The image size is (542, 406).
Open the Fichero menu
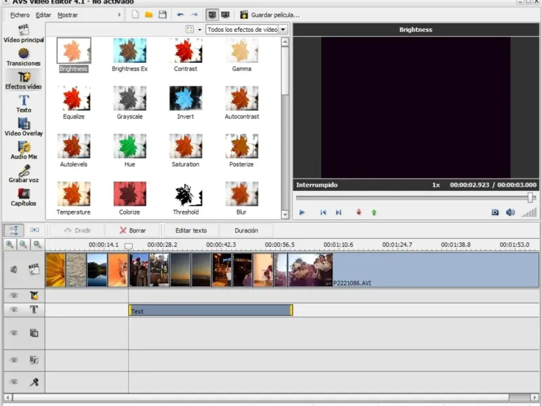tap(20, 15)
